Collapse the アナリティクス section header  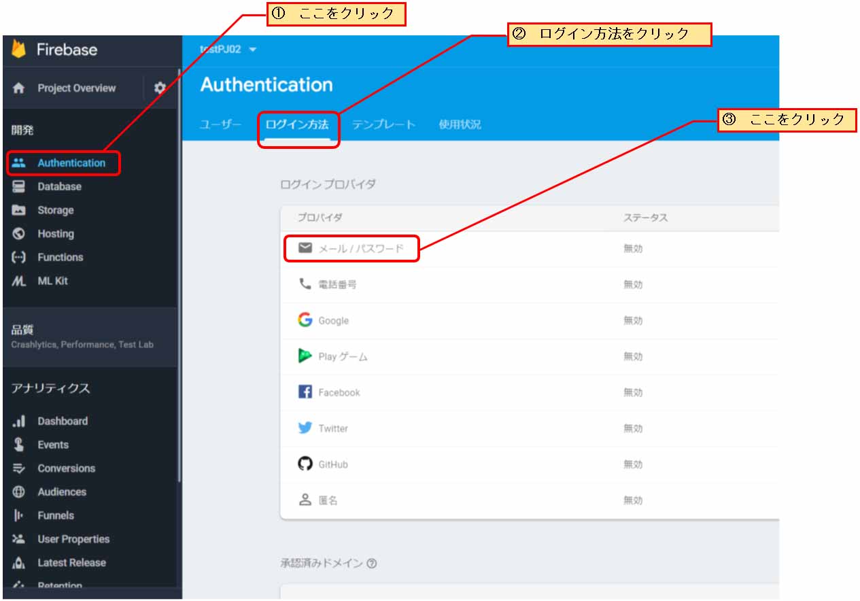pyautogui.click(x=50, y=388)
